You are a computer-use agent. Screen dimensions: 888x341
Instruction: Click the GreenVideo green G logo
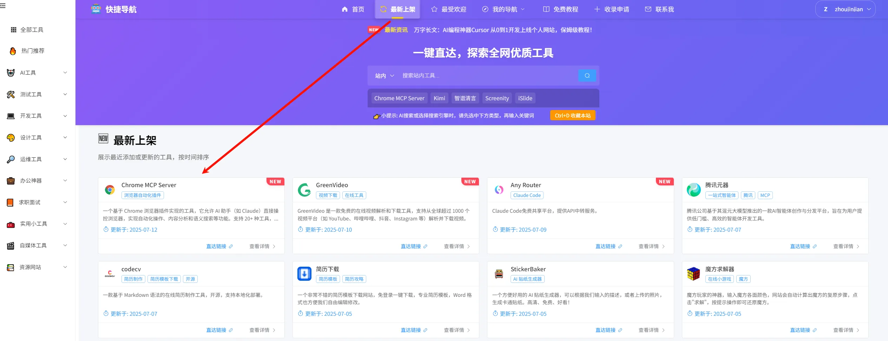click(x=304, y=190)
